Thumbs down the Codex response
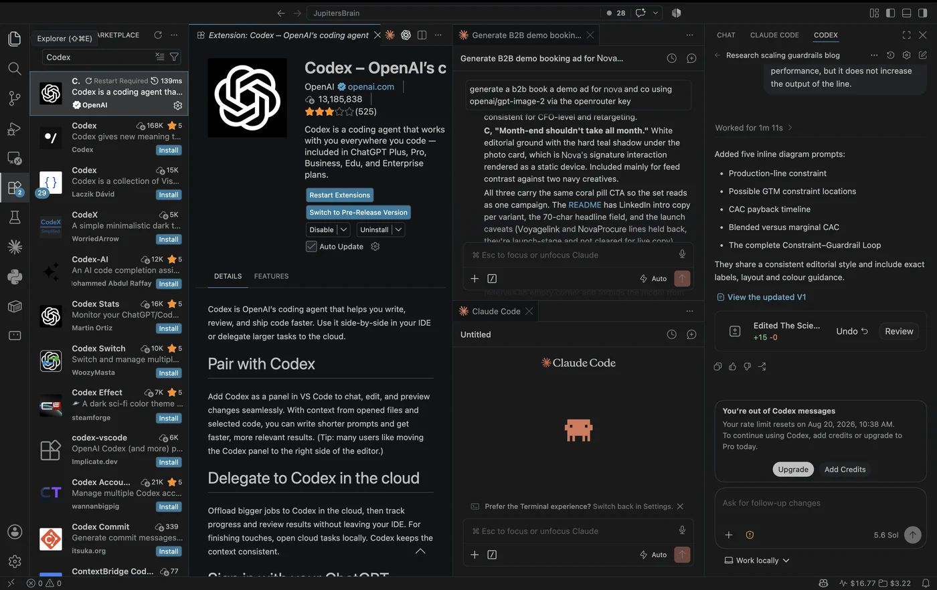This screenshot has height=590, width=937. [x=747, y=367]
